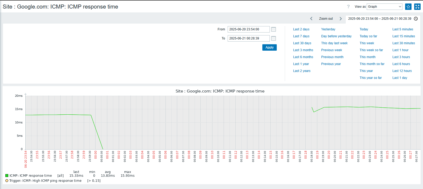Apply the selected time range

270,47
